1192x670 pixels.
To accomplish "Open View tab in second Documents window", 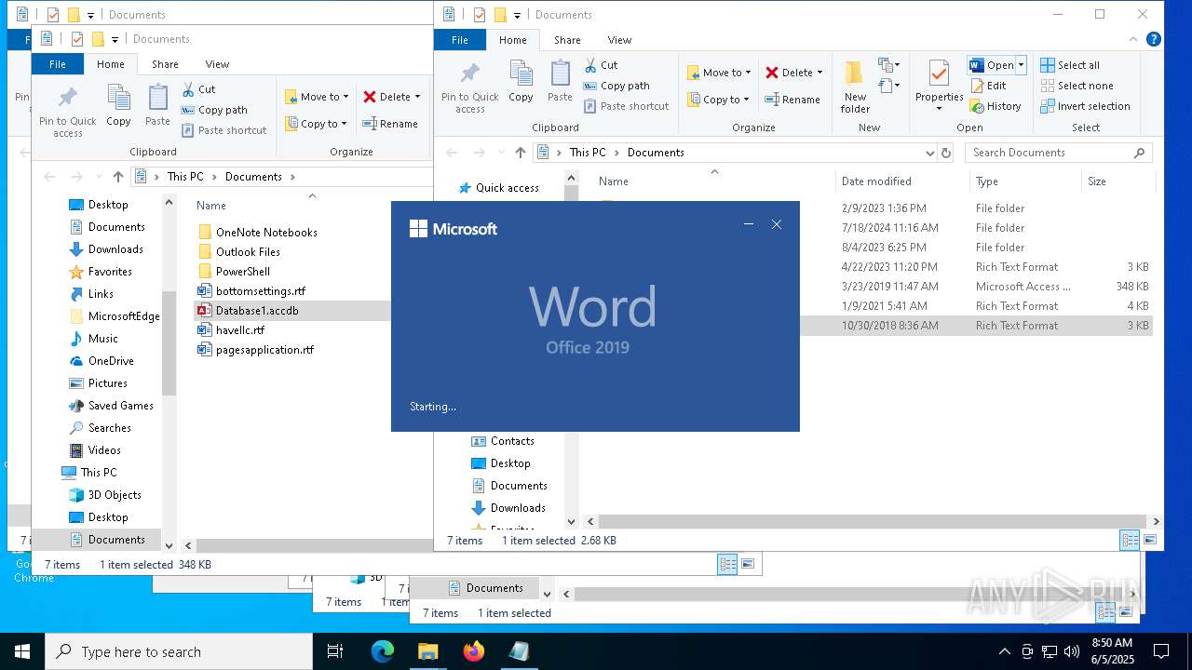I will (x=217, y=64).
